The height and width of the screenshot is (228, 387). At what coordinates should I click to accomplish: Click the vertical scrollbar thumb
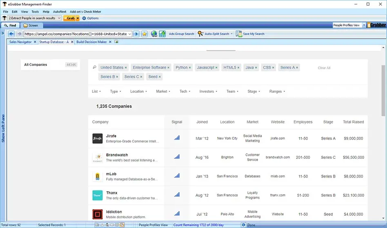(x=383, y=91)
